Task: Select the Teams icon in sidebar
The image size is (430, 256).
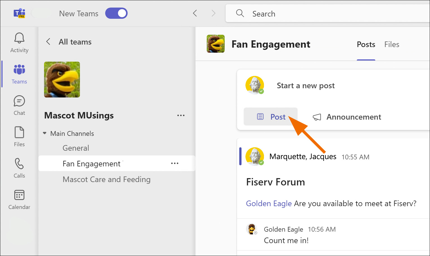Action: click(x=19, y=70)
